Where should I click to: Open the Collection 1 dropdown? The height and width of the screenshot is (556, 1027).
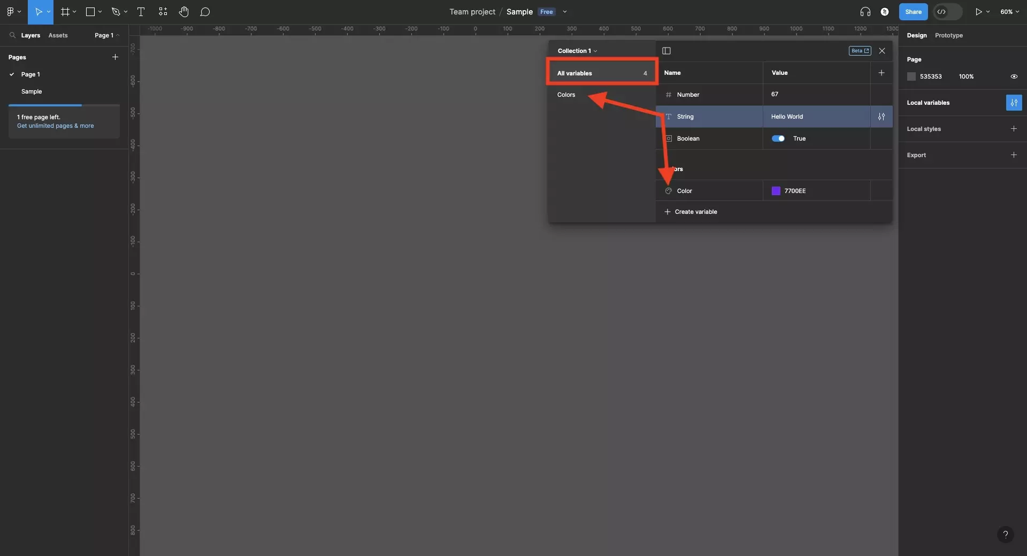pos(577,51)
